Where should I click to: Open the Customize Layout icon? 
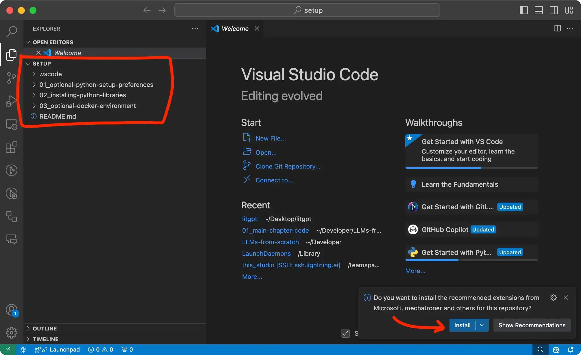point(569,10)
